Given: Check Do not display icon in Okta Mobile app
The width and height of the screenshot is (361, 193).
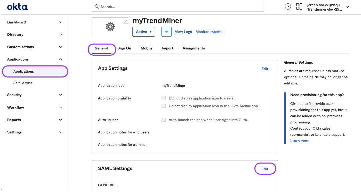Looking at the screenshot, I should click(164, 106).
